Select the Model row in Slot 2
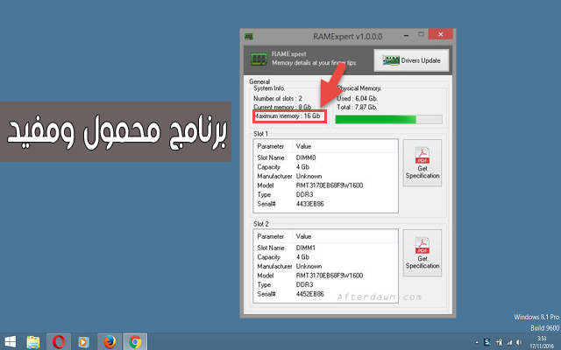Viewport: 561px width, 350px height. 325,276
